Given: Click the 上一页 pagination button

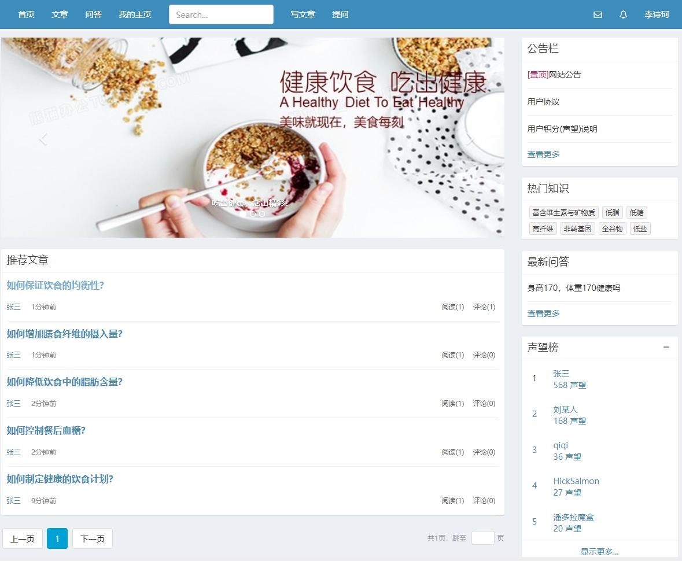Looking at the screenshot, I should click(23, 538).
